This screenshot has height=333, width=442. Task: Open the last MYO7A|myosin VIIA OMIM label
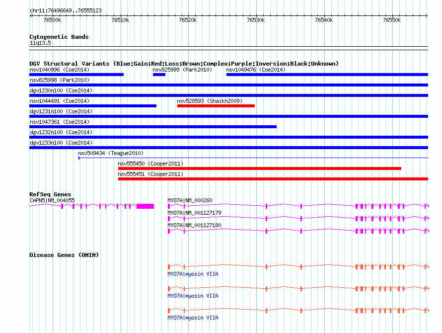[193, 318]
